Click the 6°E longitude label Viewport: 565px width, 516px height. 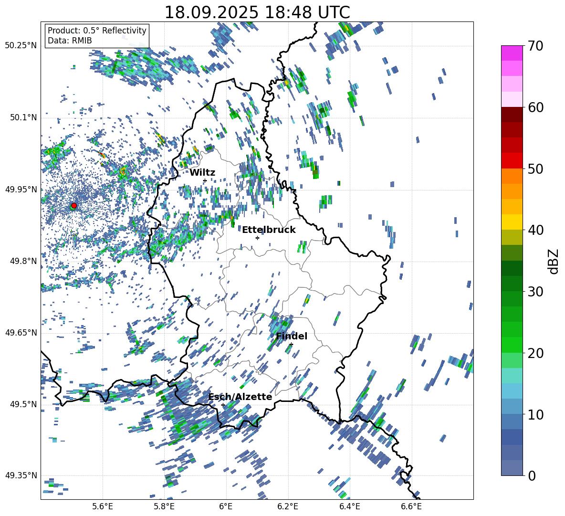click(x=226, y=506)
